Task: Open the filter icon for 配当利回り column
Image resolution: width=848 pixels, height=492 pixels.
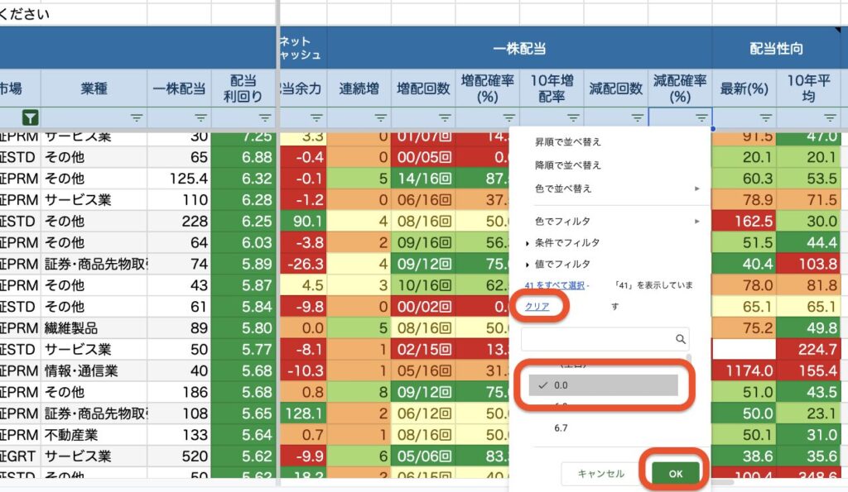Action: pos(265,118)
